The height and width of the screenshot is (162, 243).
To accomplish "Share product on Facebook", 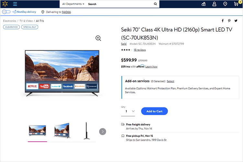I will coord(223,21).
